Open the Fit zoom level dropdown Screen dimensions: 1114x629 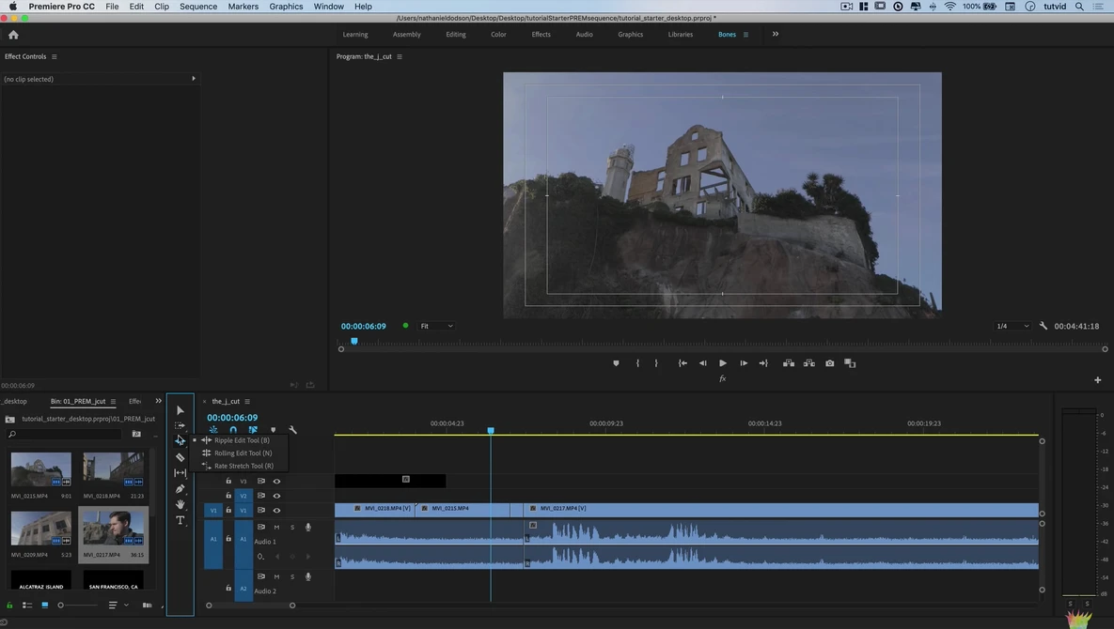(436, 326)
